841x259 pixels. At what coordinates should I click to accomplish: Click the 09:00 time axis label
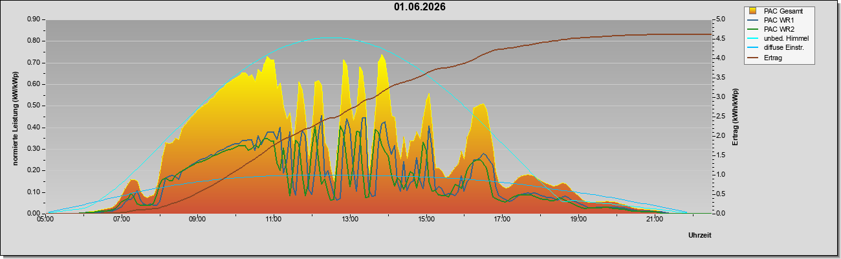click(x=197, y=220)
